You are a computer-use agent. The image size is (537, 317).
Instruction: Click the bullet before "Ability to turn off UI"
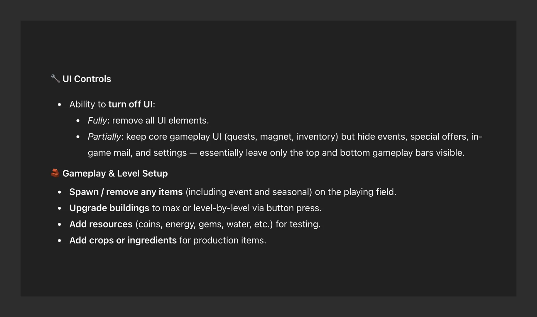(x=60, y=104)
